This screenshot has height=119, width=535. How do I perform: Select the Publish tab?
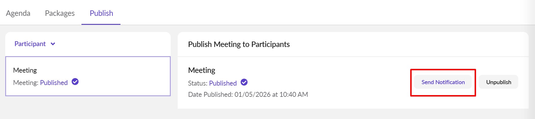click(101, 13)
